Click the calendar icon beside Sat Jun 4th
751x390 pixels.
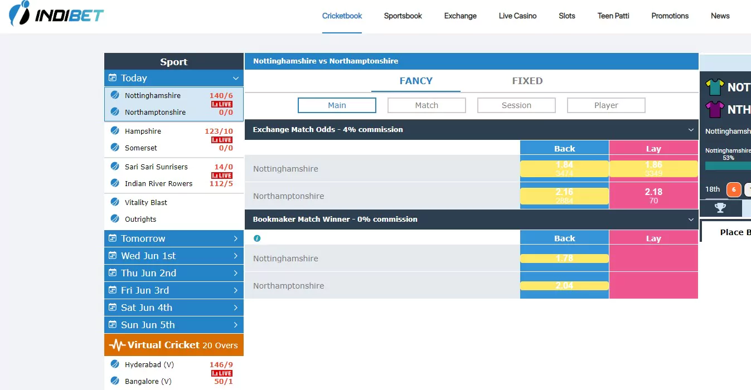tap(113, 308)
